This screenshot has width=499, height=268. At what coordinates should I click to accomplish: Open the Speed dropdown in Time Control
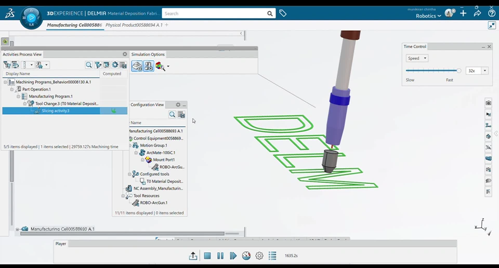[417, 58]
